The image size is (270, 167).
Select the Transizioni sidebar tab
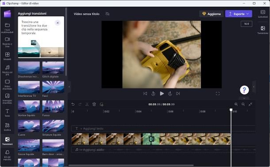[7, 141]
